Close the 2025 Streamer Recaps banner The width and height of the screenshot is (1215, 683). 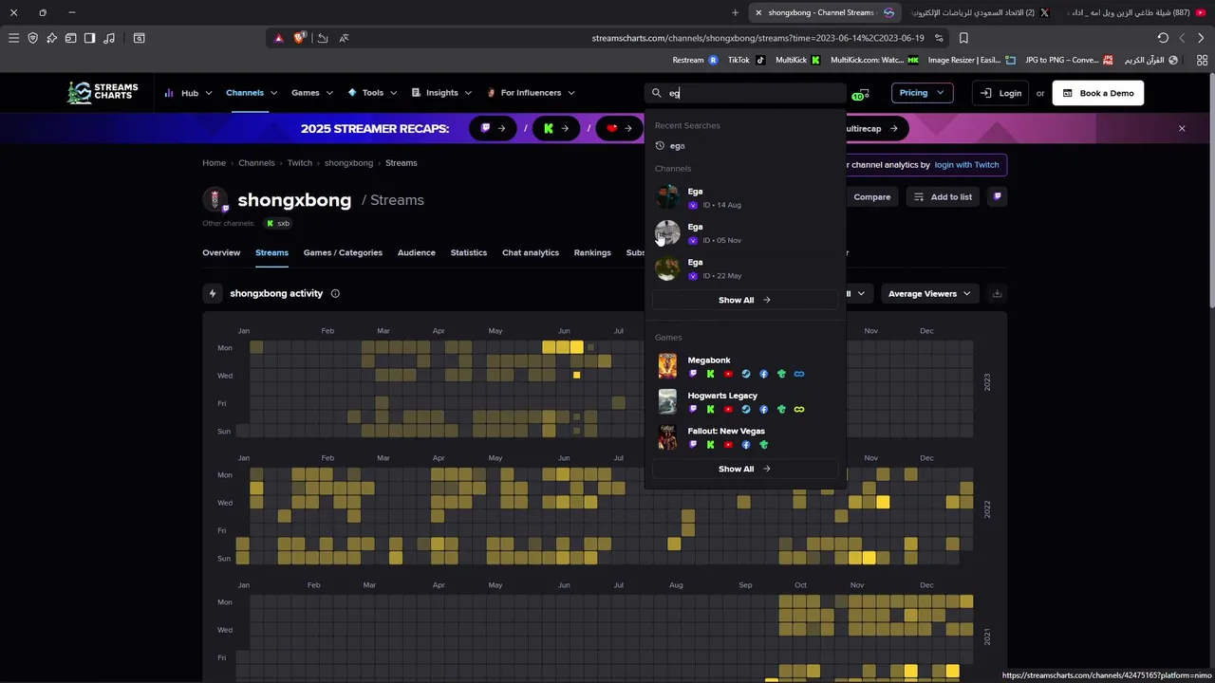[x=1182, y=128]
